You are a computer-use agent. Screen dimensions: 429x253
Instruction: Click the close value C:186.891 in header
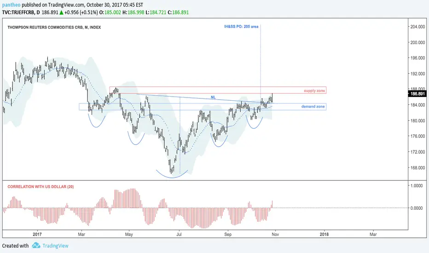coord(178,12)
